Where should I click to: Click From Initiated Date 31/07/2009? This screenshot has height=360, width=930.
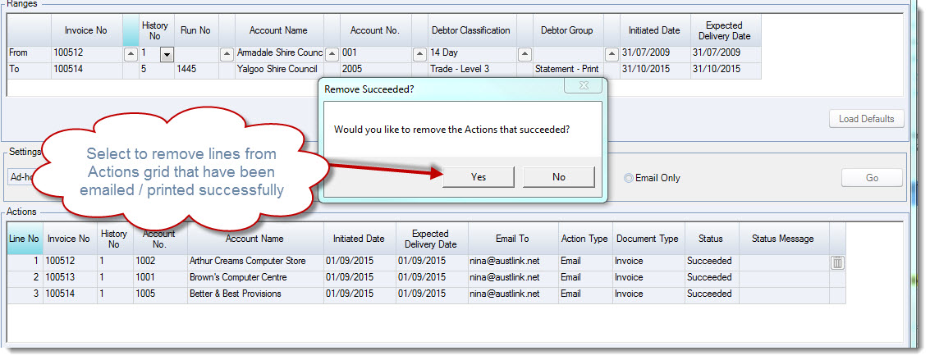click(654, 52)
